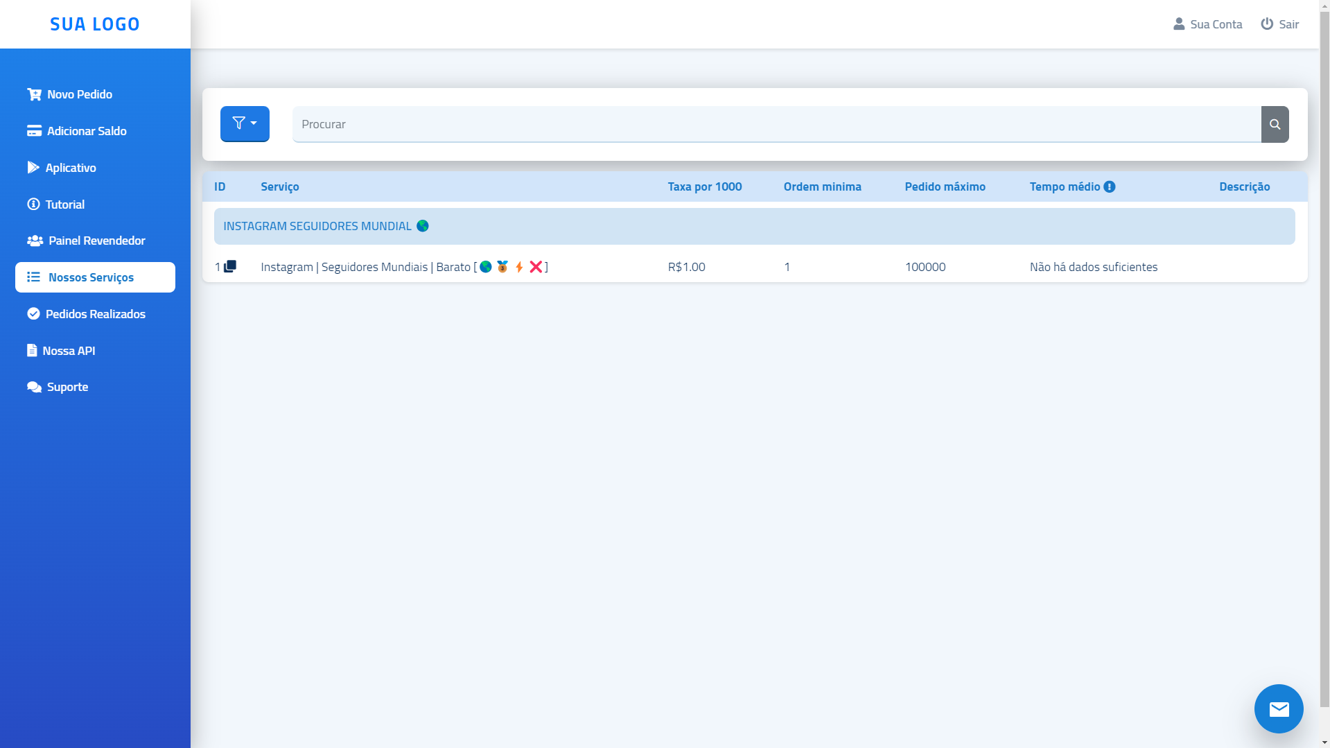Screen dimensions: 1330x748
Task: Click the Aplicativo play icon
Action: 34,167
